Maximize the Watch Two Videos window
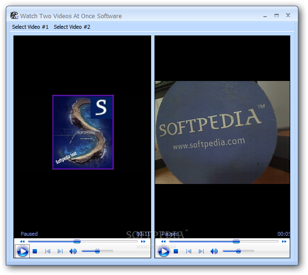The width and height of the screenshot is (308, 275). (x=276, y=15)
